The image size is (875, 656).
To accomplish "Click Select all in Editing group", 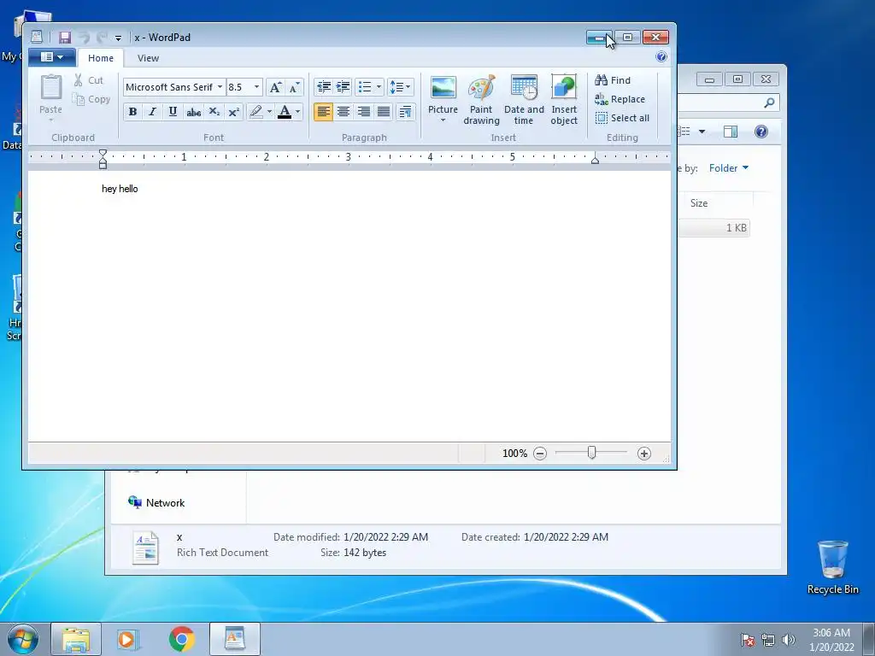I will click(x=622, y=118).
